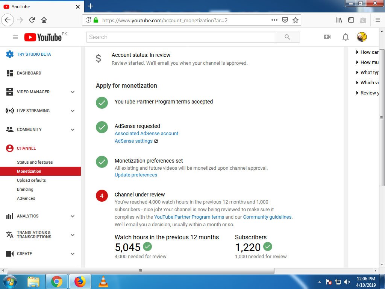385x289 pixels.
Task: Open the Associated AdSense account link
Action: (146, 134)
